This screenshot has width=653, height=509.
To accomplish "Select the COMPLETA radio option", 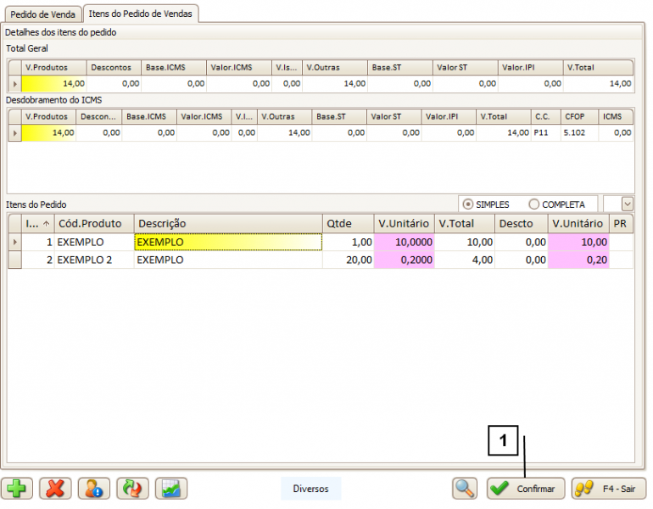I will [x=534, y=204].
